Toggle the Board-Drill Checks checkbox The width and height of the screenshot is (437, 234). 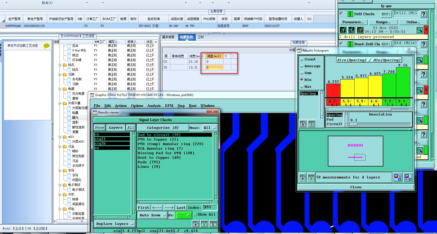coord(341,43)
